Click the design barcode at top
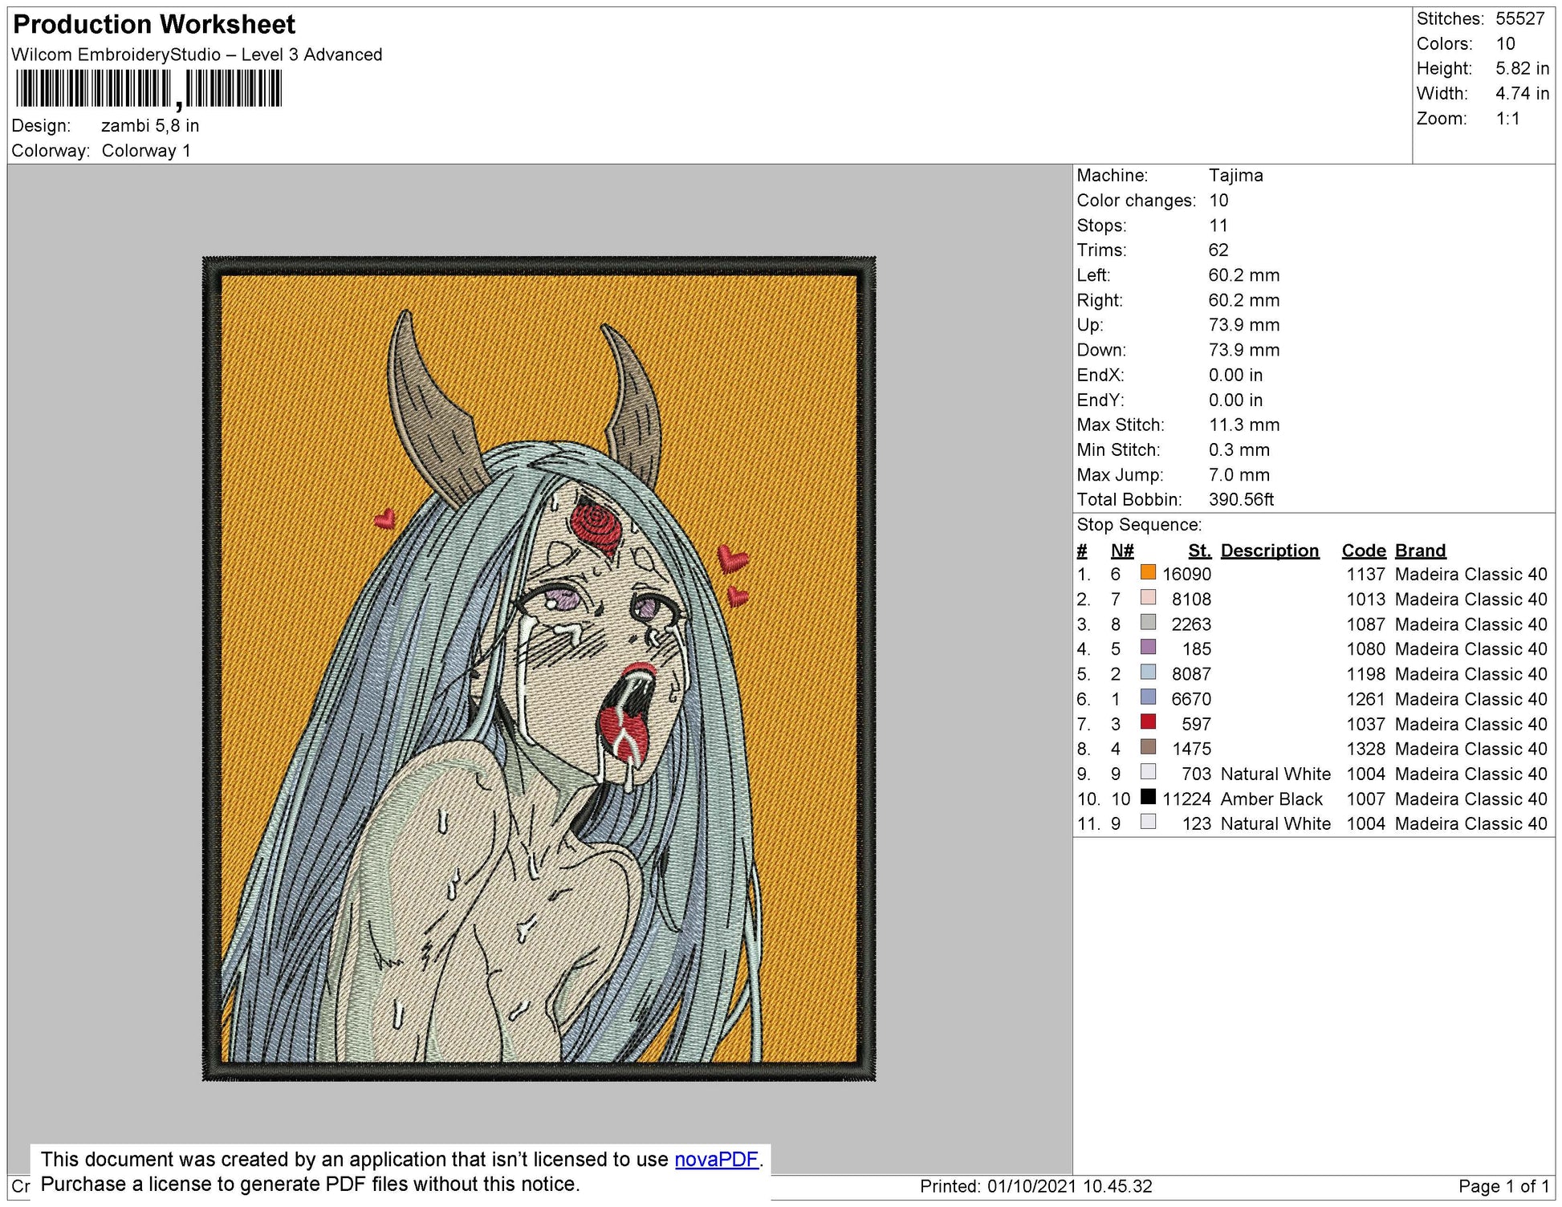1562x1207 pixels. 148,88
